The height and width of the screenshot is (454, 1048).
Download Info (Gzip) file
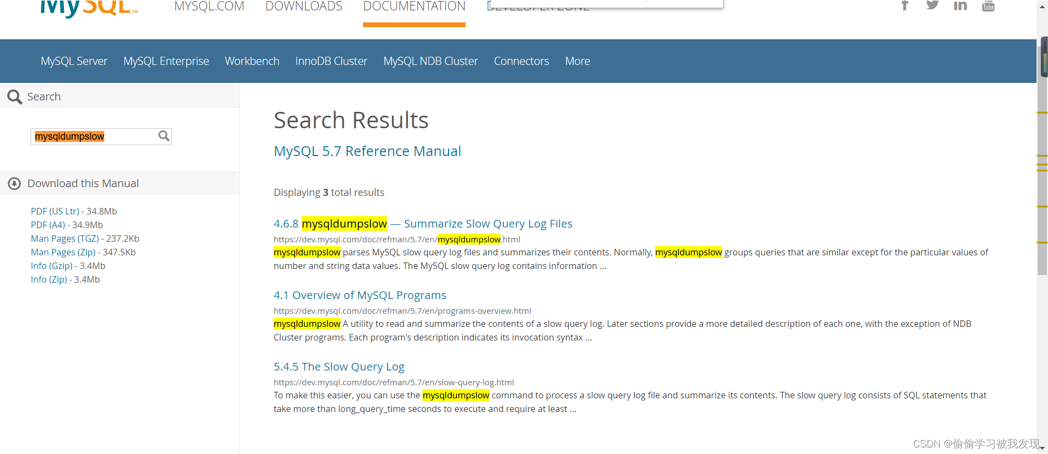click(x=51, y=266)
